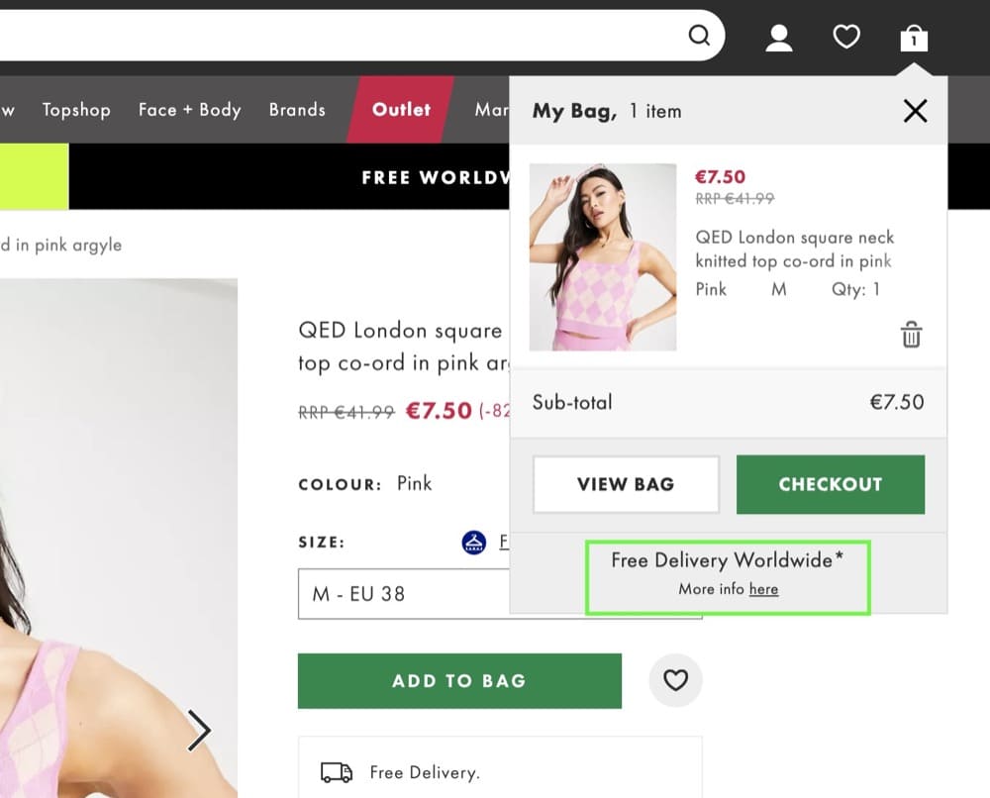
Task: Show next product image with arrow
Action: tap(199, 732)
